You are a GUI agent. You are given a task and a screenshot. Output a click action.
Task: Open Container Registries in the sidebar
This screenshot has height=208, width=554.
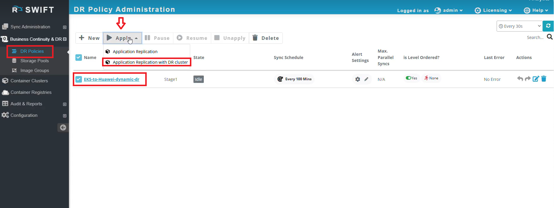coord(31,92)
